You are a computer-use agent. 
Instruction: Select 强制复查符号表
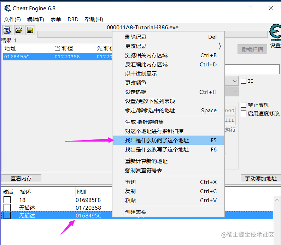pos(169,170)
